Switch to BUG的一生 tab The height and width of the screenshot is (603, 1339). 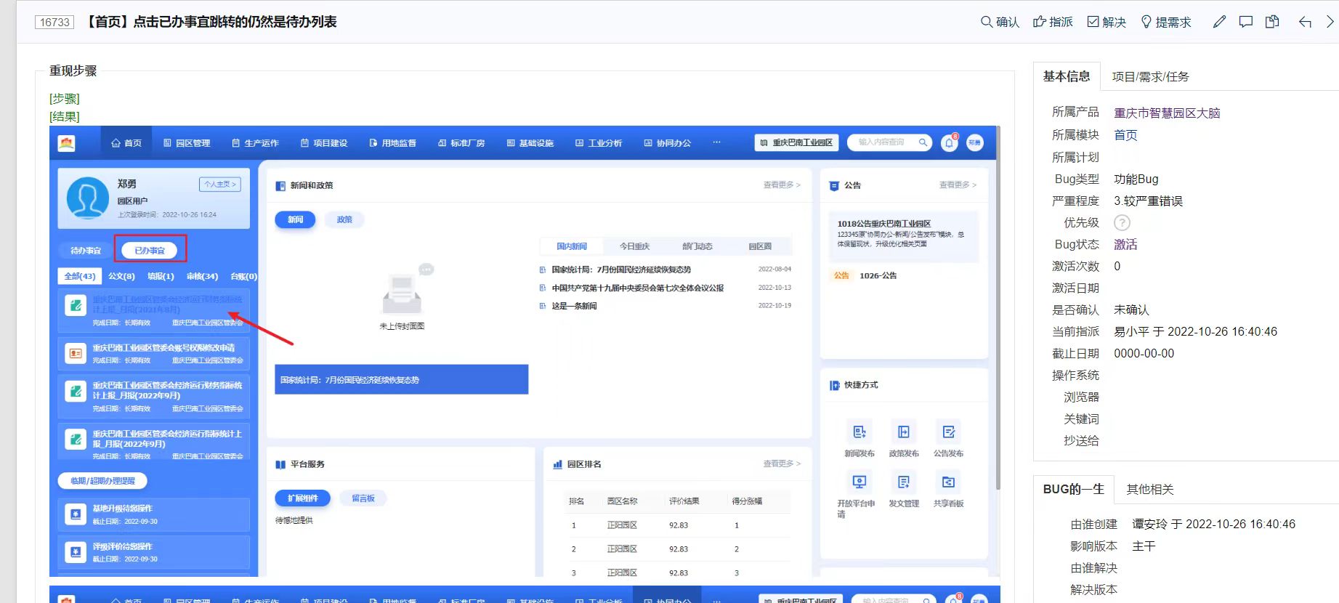tap(1074, 489)
